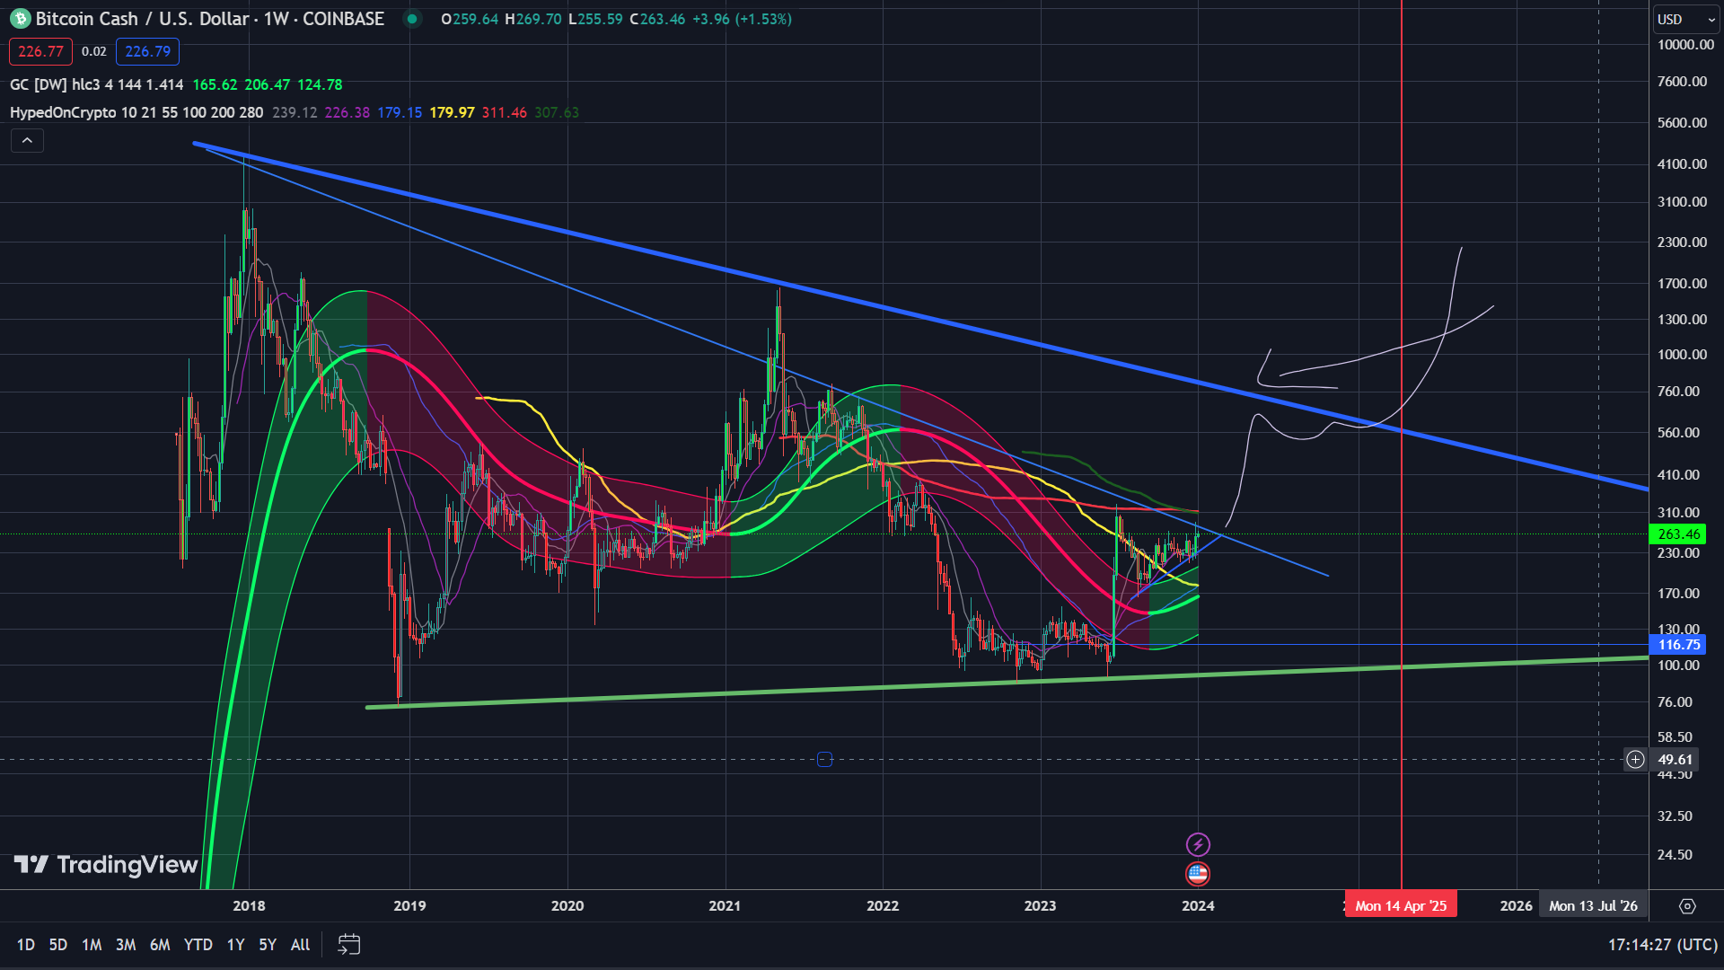Click the green market status dot
The image size is (1724, 970).
coord(412,19)
